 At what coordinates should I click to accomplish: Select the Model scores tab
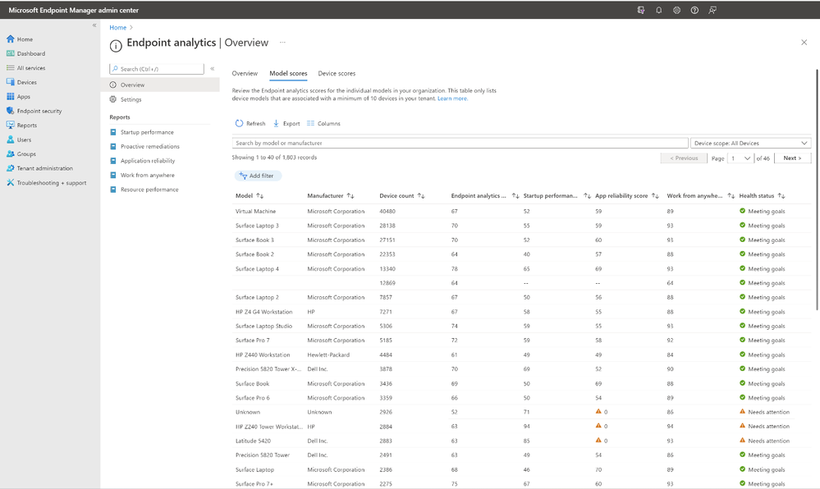288,73
